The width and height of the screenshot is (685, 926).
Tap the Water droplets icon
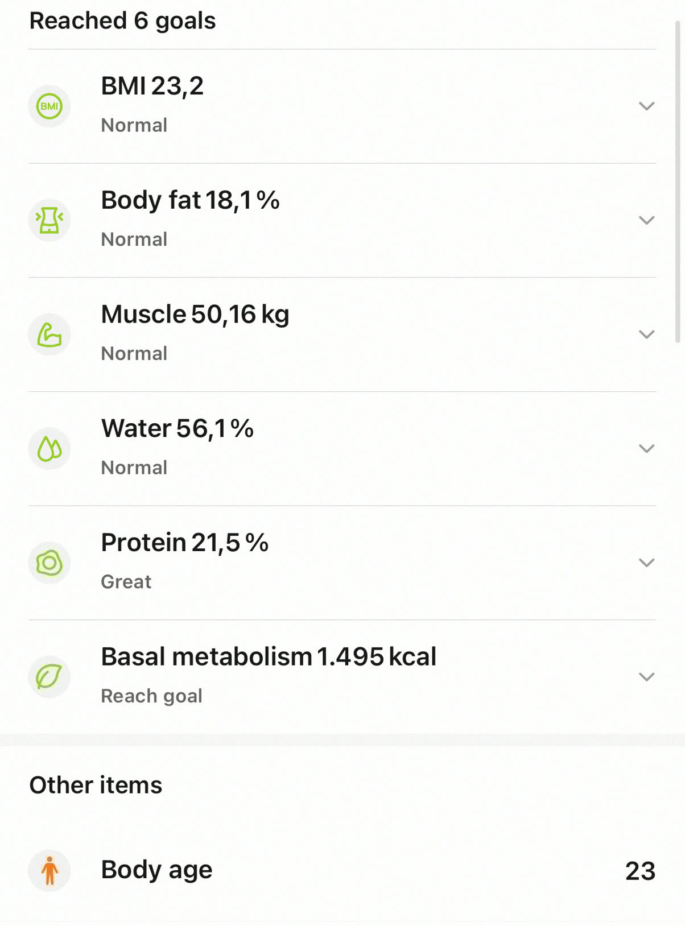click(x=49, y=449)
